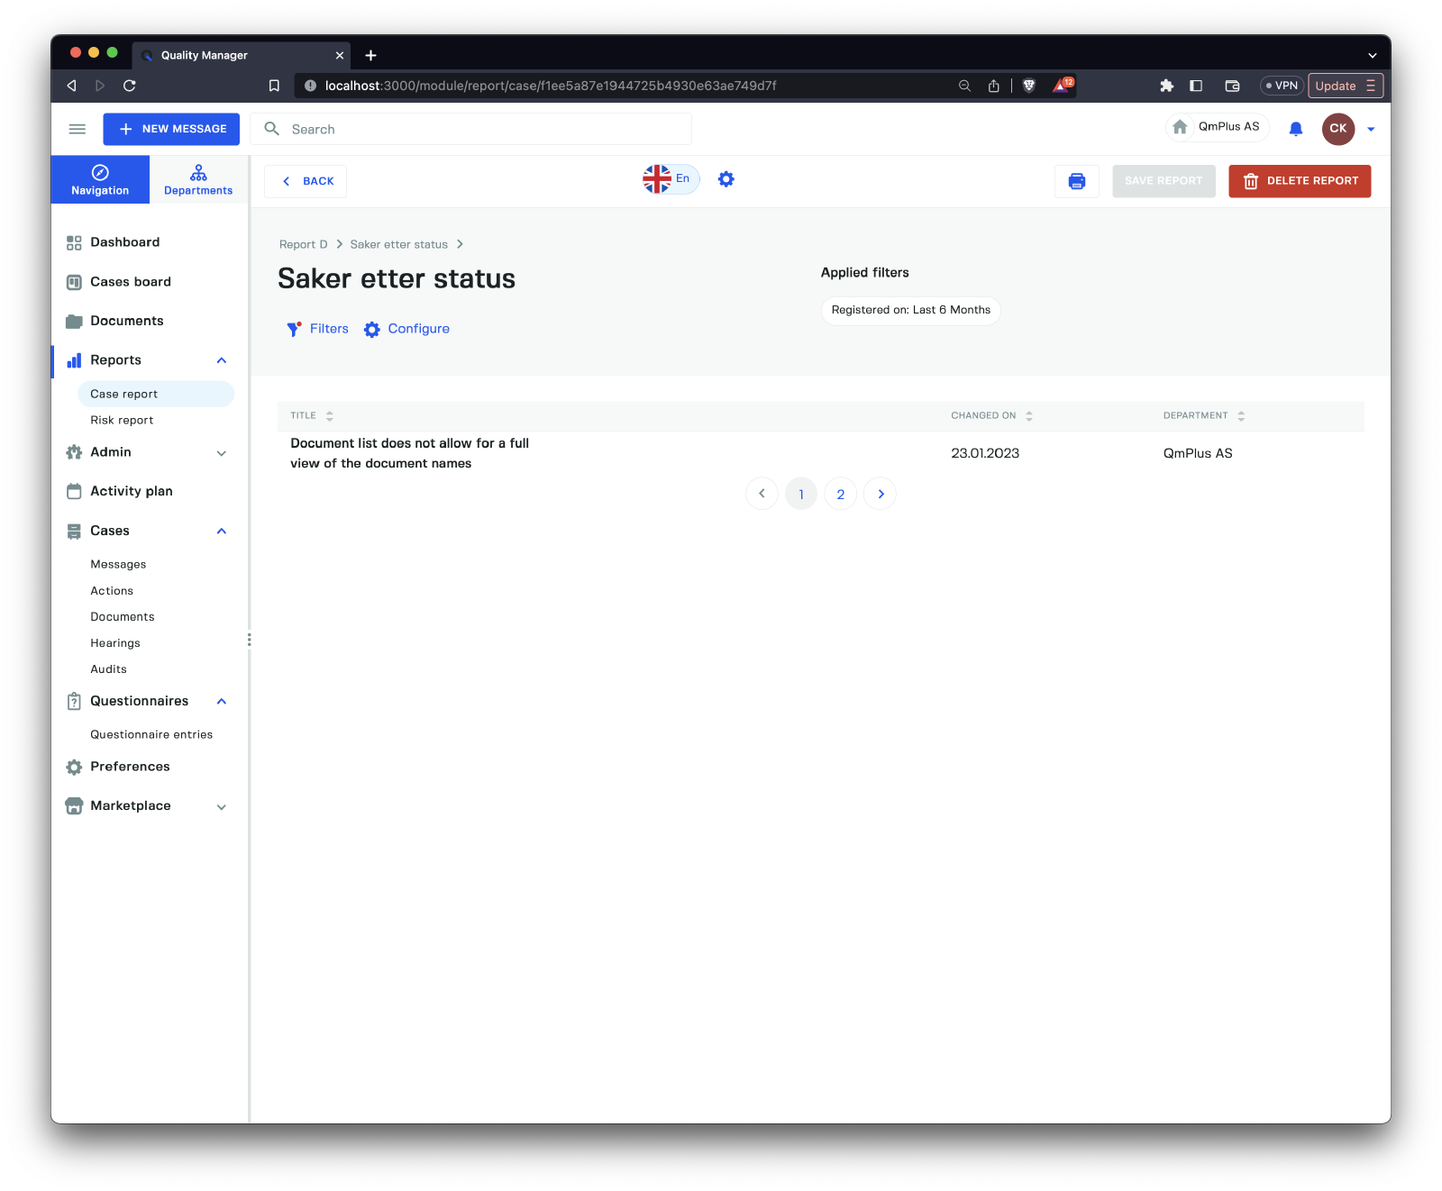
Task: Open Risk report in sidebar
Action: (x=122, y=420)
